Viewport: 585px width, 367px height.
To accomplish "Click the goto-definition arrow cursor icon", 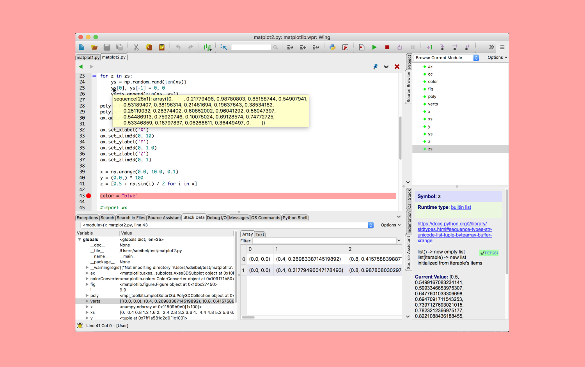I will coord(223,47).
